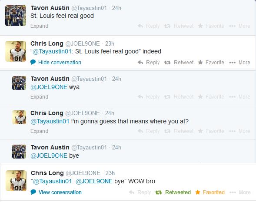Click speech bubble icon beside Hide conversation
This screenshot has width=256, height=202.
click(x=33, y=62)
